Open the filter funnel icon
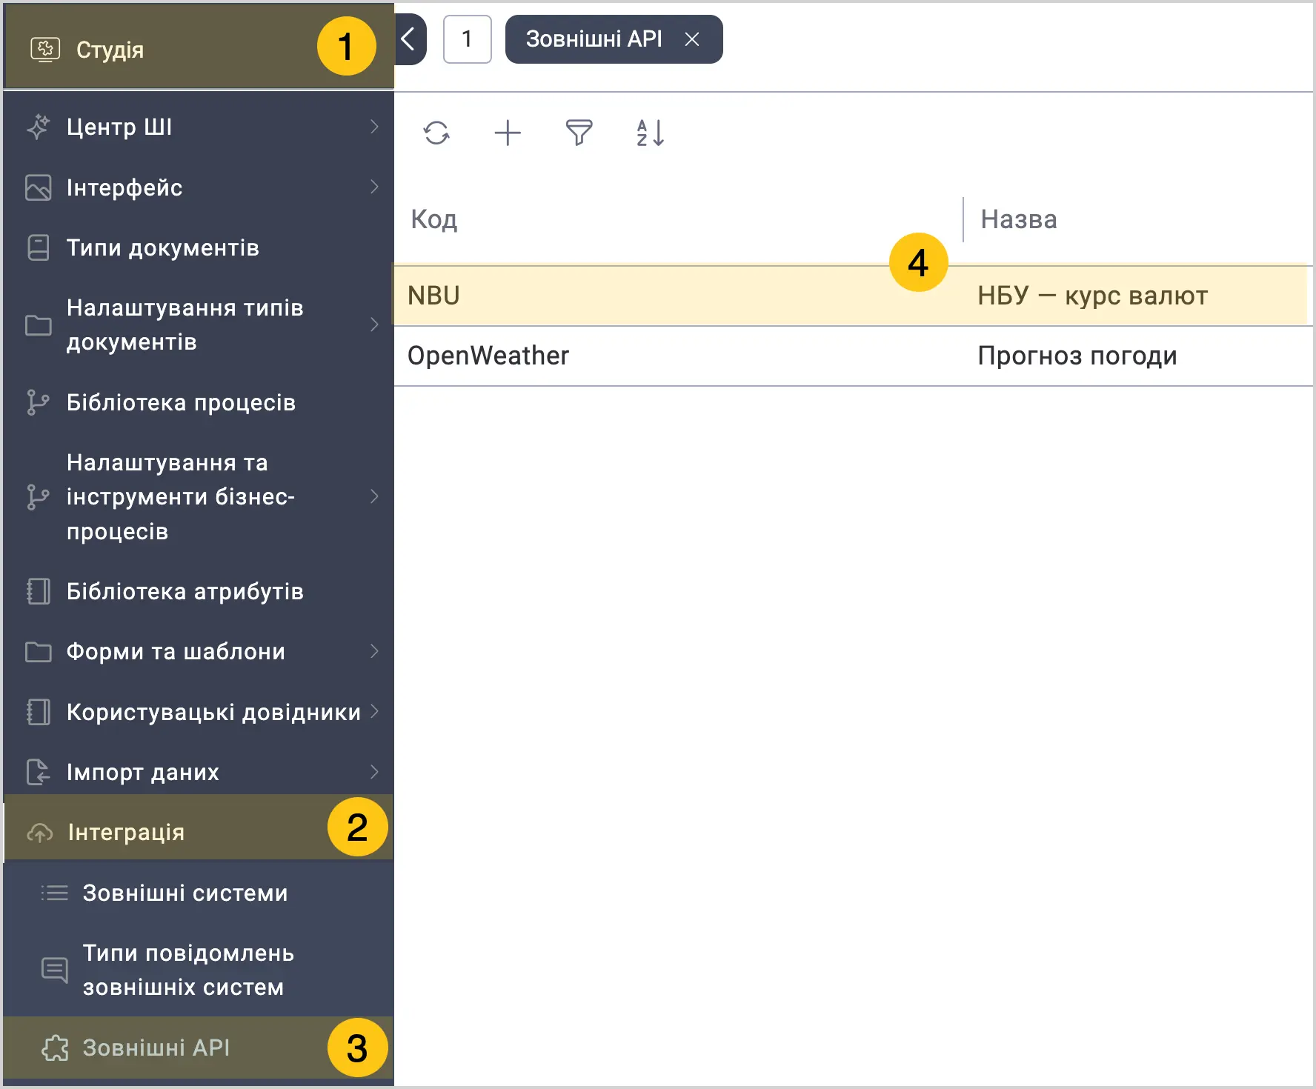 click(x=579, y=133)
